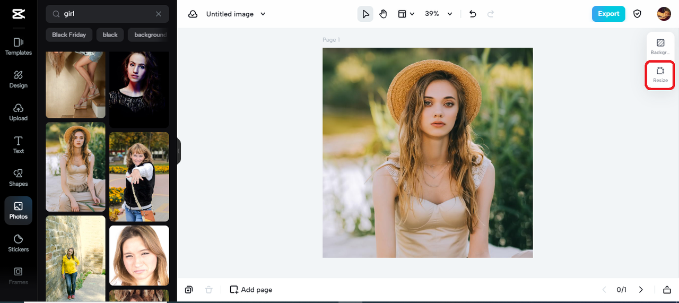Open the CapCut home logo

(x=18, y=14)
